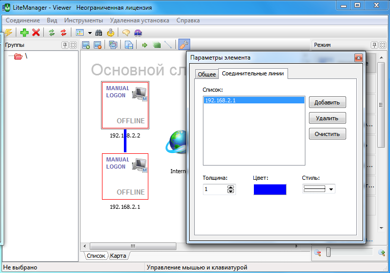Select the 192.168.2.2 computer on map

125,105
